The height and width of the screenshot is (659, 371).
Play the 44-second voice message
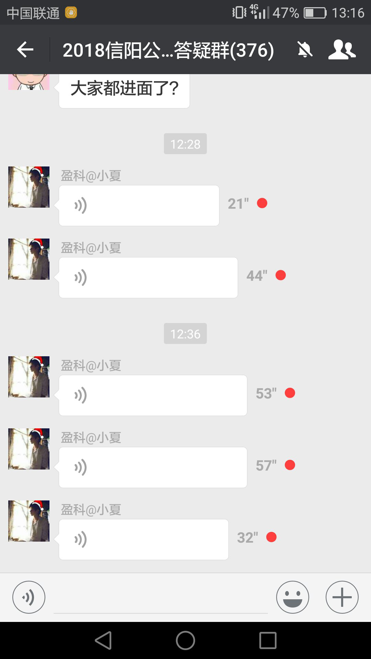pos(148,278)
